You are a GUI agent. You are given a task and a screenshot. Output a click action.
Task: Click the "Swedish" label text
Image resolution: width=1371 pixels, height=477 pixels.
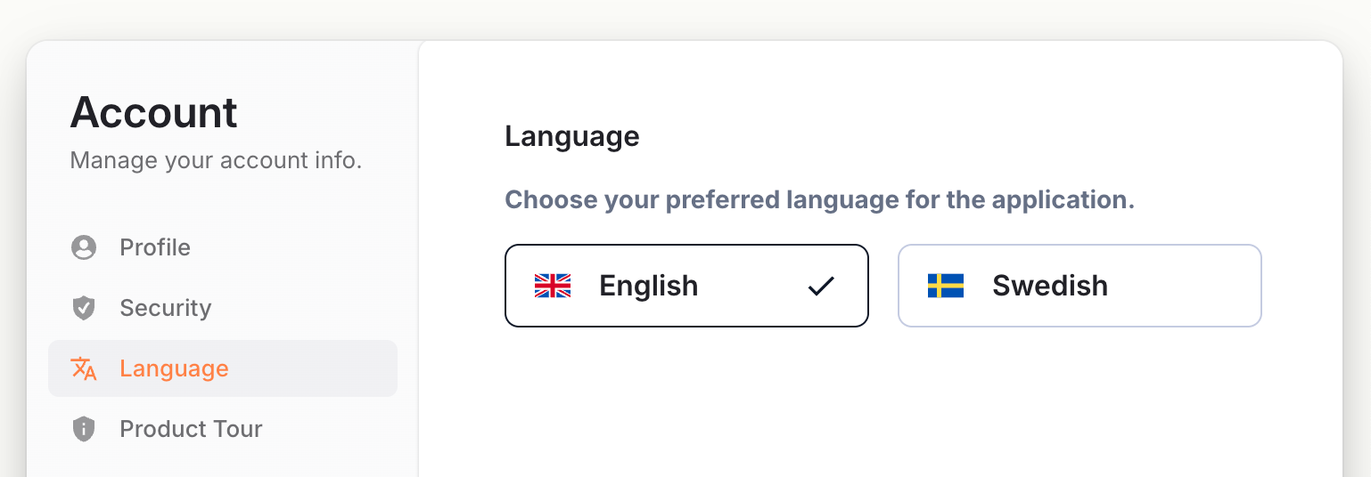1050,286
